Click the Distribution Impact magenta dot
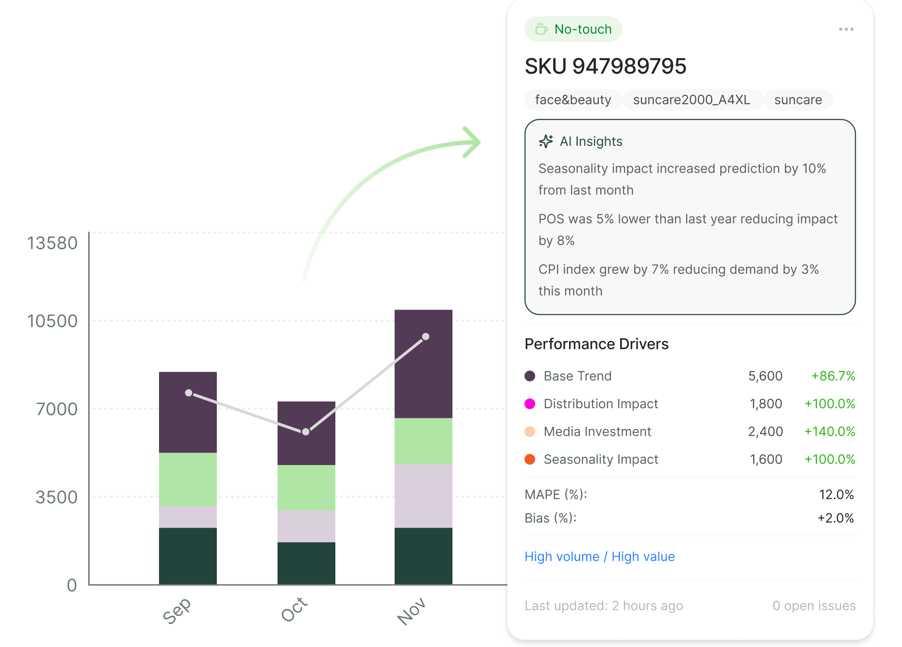 530,404
